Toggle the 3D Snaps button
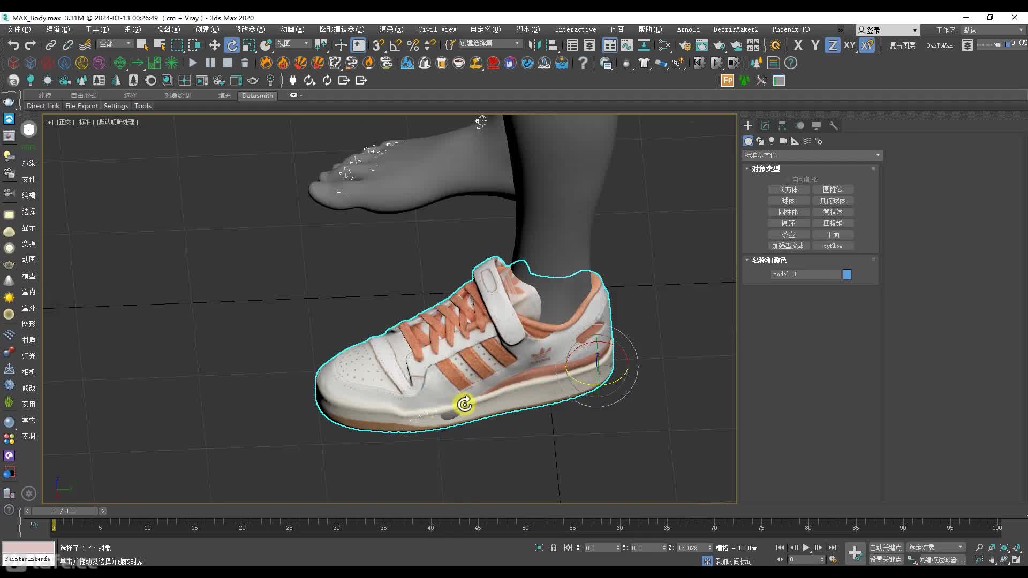1028x578 pixels. 378,45
